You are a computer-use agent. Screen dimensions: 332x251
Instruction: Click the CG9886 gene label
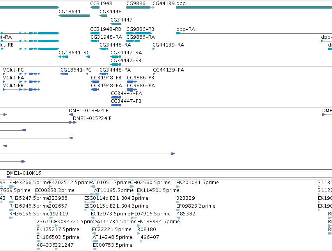point(136,4)
